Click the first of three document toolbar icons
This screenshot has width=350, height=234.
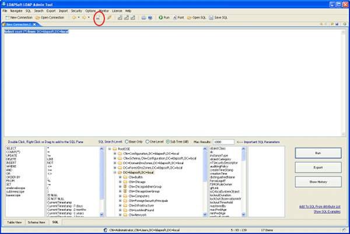click(x=120, y=17)
